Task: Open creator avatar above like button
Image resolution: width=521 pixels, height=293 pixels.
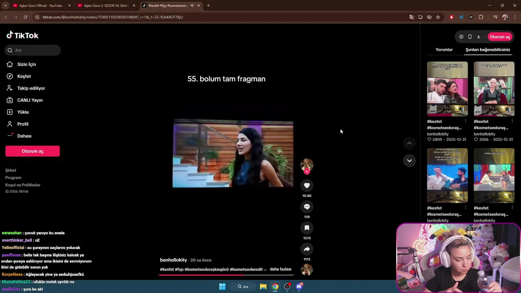Action: coord(307,164)
